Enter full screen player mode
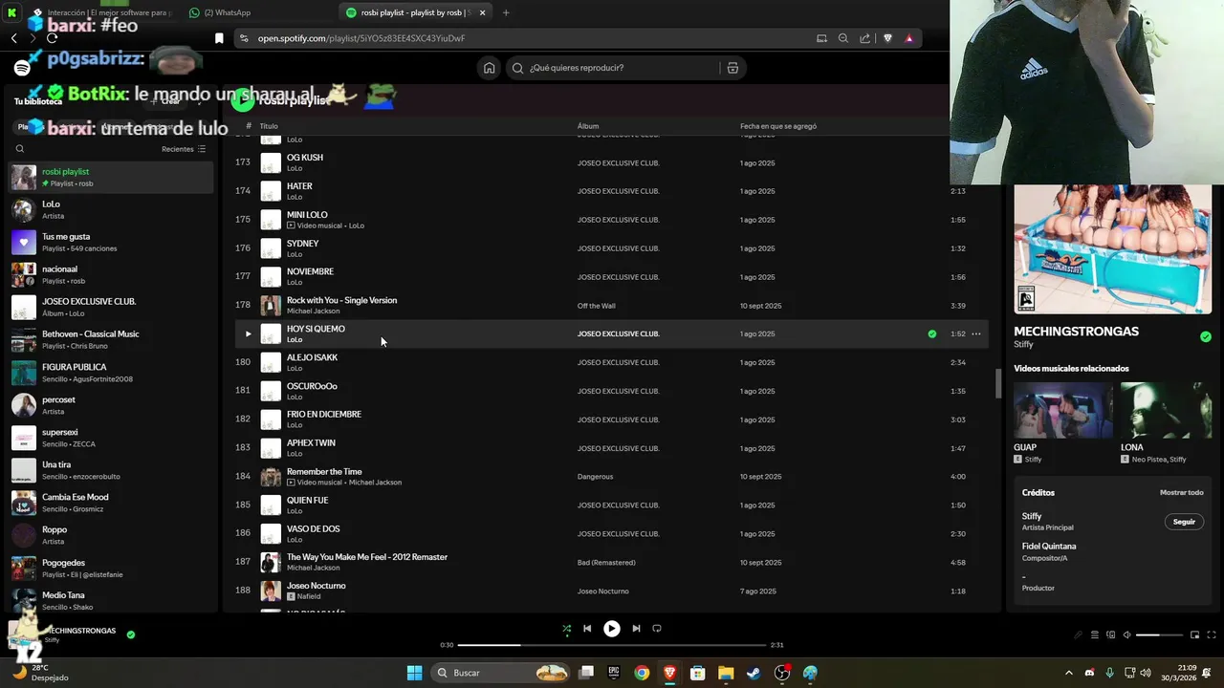 [x=1212, y=634]
